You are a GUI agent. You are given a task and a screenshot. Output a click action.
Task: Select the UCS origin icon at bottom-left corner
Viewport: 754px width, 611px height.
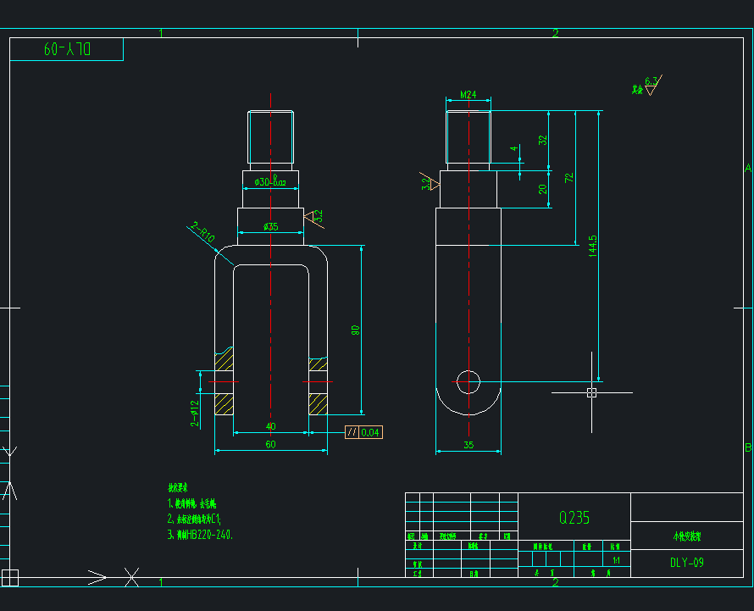[10, 578]
